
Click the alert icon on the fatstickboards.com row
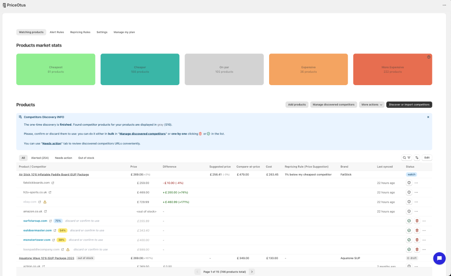click(409, 183)
